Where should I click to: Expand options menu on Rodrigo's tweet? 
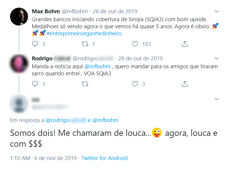(x=216, y=58)
